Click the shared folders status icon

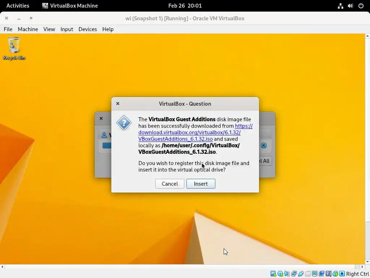(307, 274)
